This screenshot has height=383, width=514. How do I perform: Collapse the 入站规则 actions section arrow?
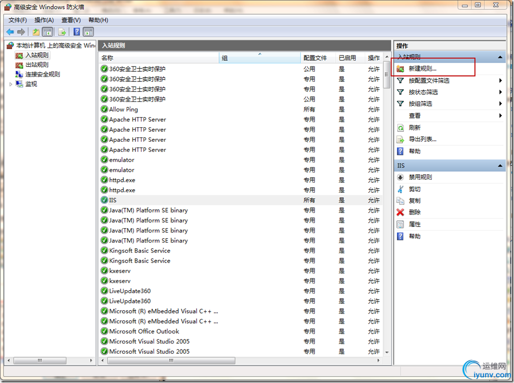(x=500, y=57)
